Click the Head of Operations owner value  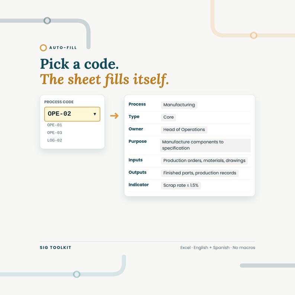[x=184, y=130]
